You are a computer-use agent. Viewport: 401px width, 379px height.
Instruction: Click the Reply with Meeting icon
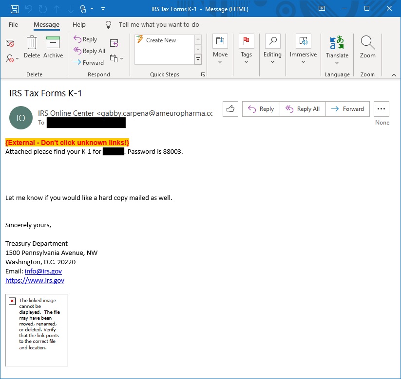(x=114, y=43)
